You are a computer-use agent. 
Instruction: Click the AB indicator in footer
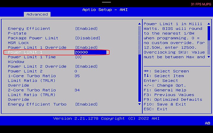click(207, 123)
